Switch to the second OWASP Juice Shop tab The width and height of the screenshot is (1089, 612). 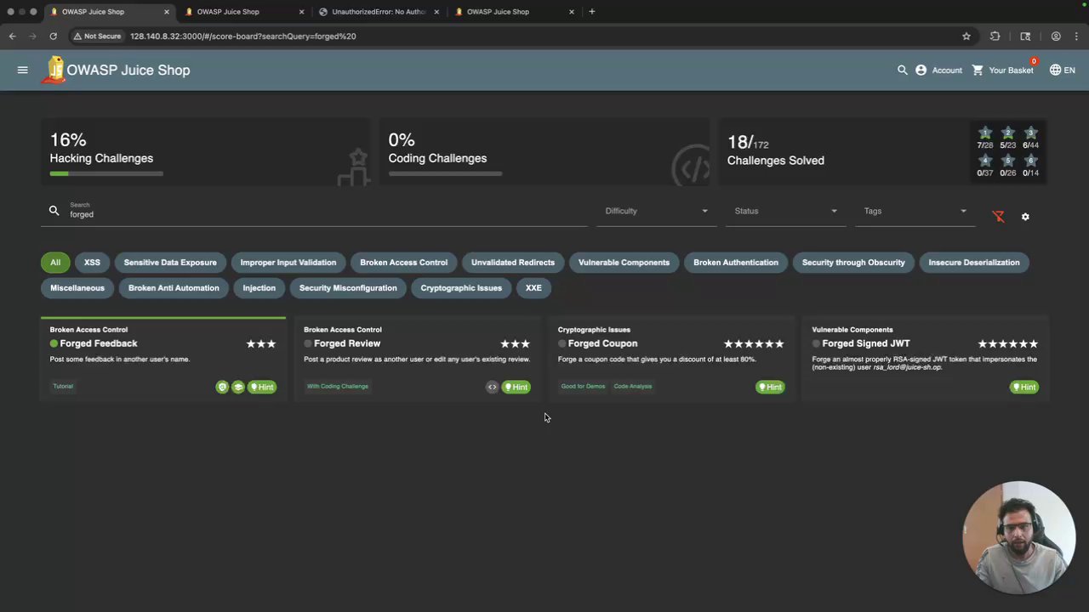[245, 12]
